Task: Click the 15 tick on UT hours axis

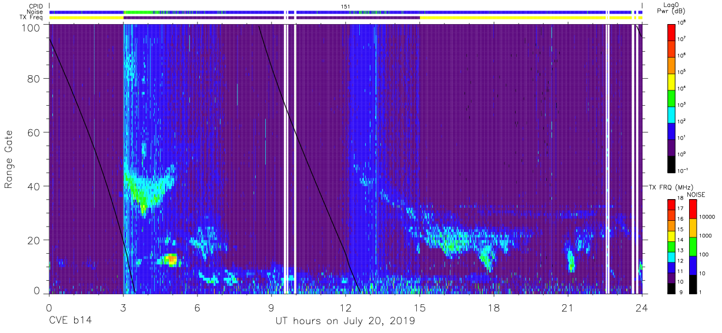Action: pyautogui.click(x=419, y=307)
